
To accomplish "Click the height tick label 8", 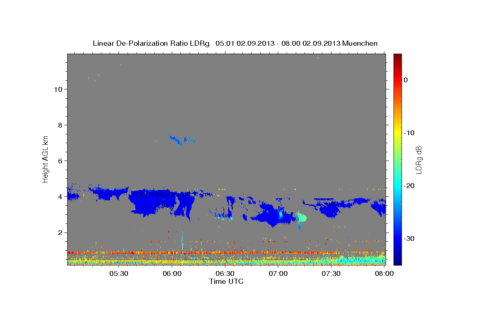I will (x=60, y=125).
